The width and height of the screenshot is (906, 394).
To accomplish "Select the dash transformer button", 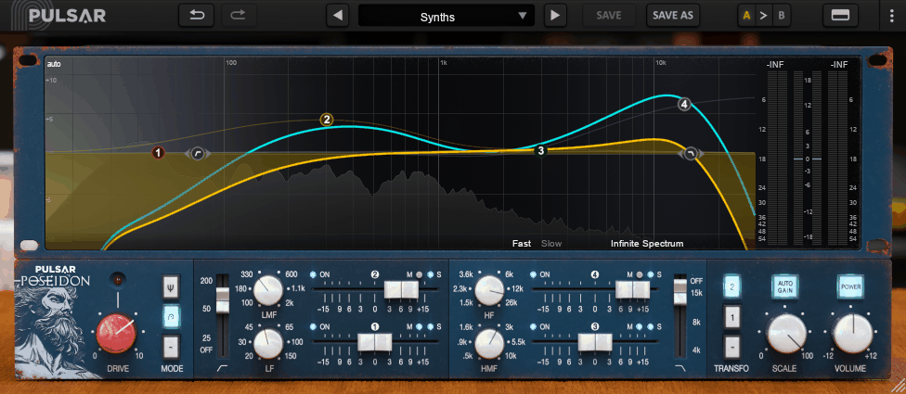I will click(x=731, y=347).
